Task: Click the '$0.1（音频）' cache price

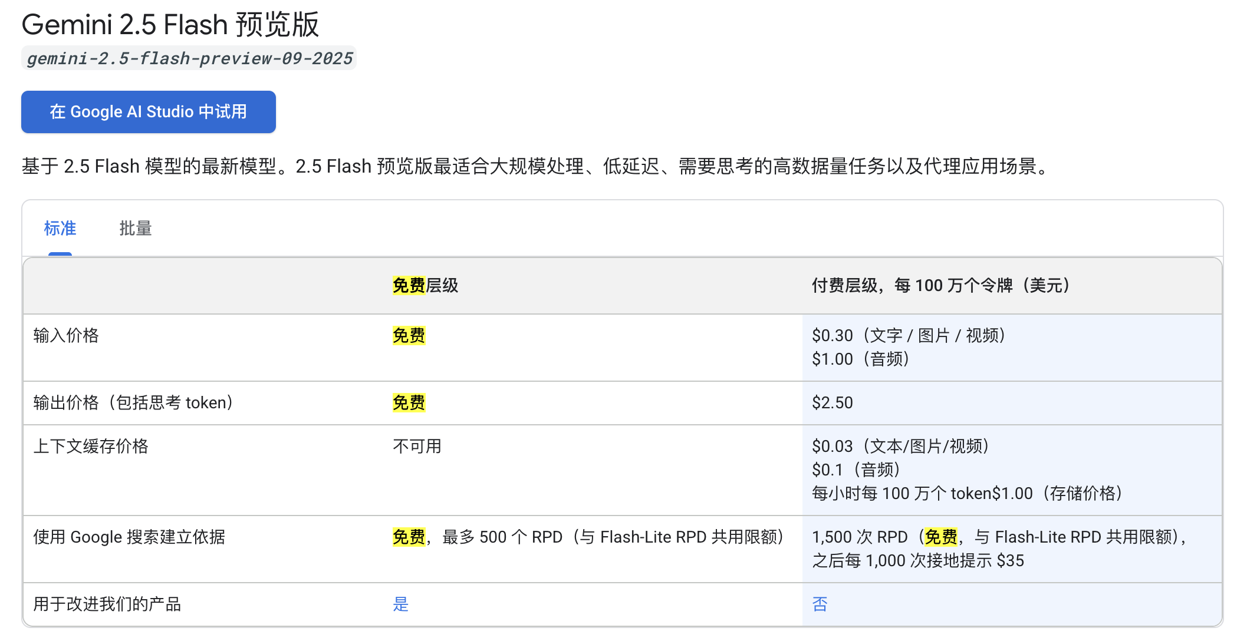Action: pos(856,470)
